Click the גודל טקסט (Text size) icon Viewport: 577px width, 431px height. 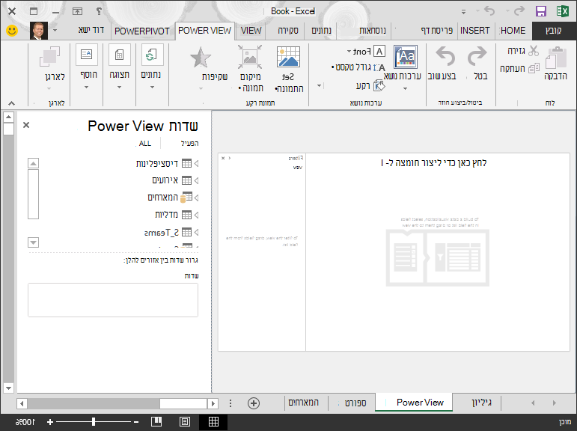pyautogui.click(x=379, y=68)
